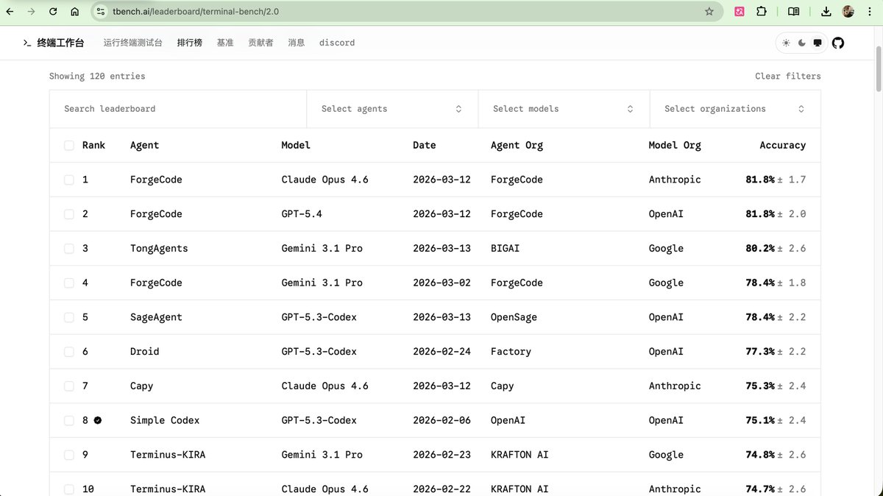Screen dimensions: 883x496
Task: Focus the Search leaderboard field
Action: [178, 109]
